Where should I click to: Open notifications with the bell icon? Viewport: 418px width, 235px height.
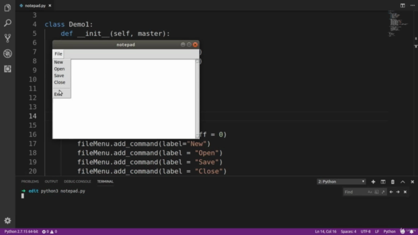point(411,231)
